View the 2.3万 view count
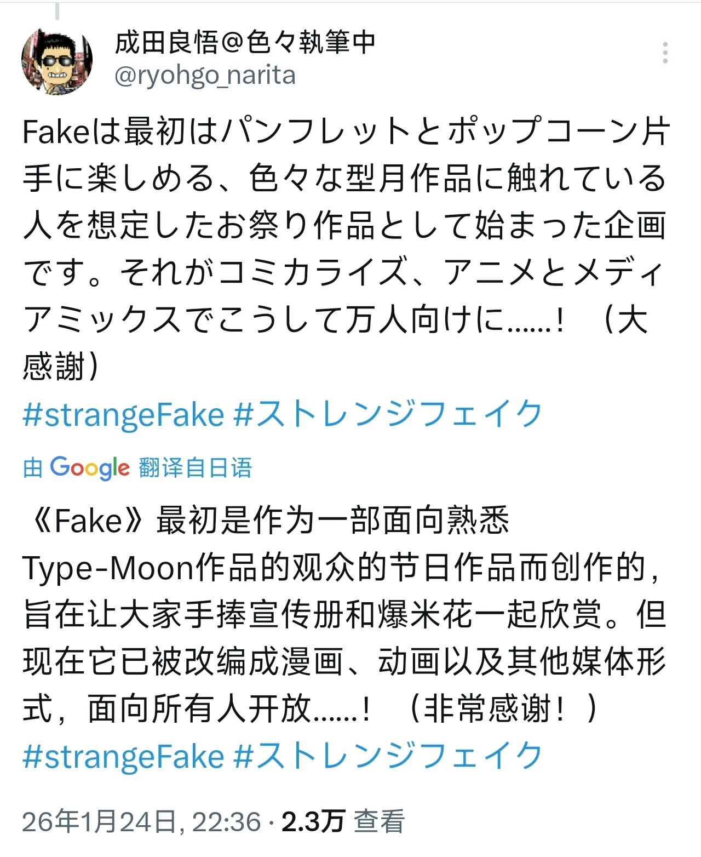The height and width of the screenshot is (857, 701). pos(313,822)
